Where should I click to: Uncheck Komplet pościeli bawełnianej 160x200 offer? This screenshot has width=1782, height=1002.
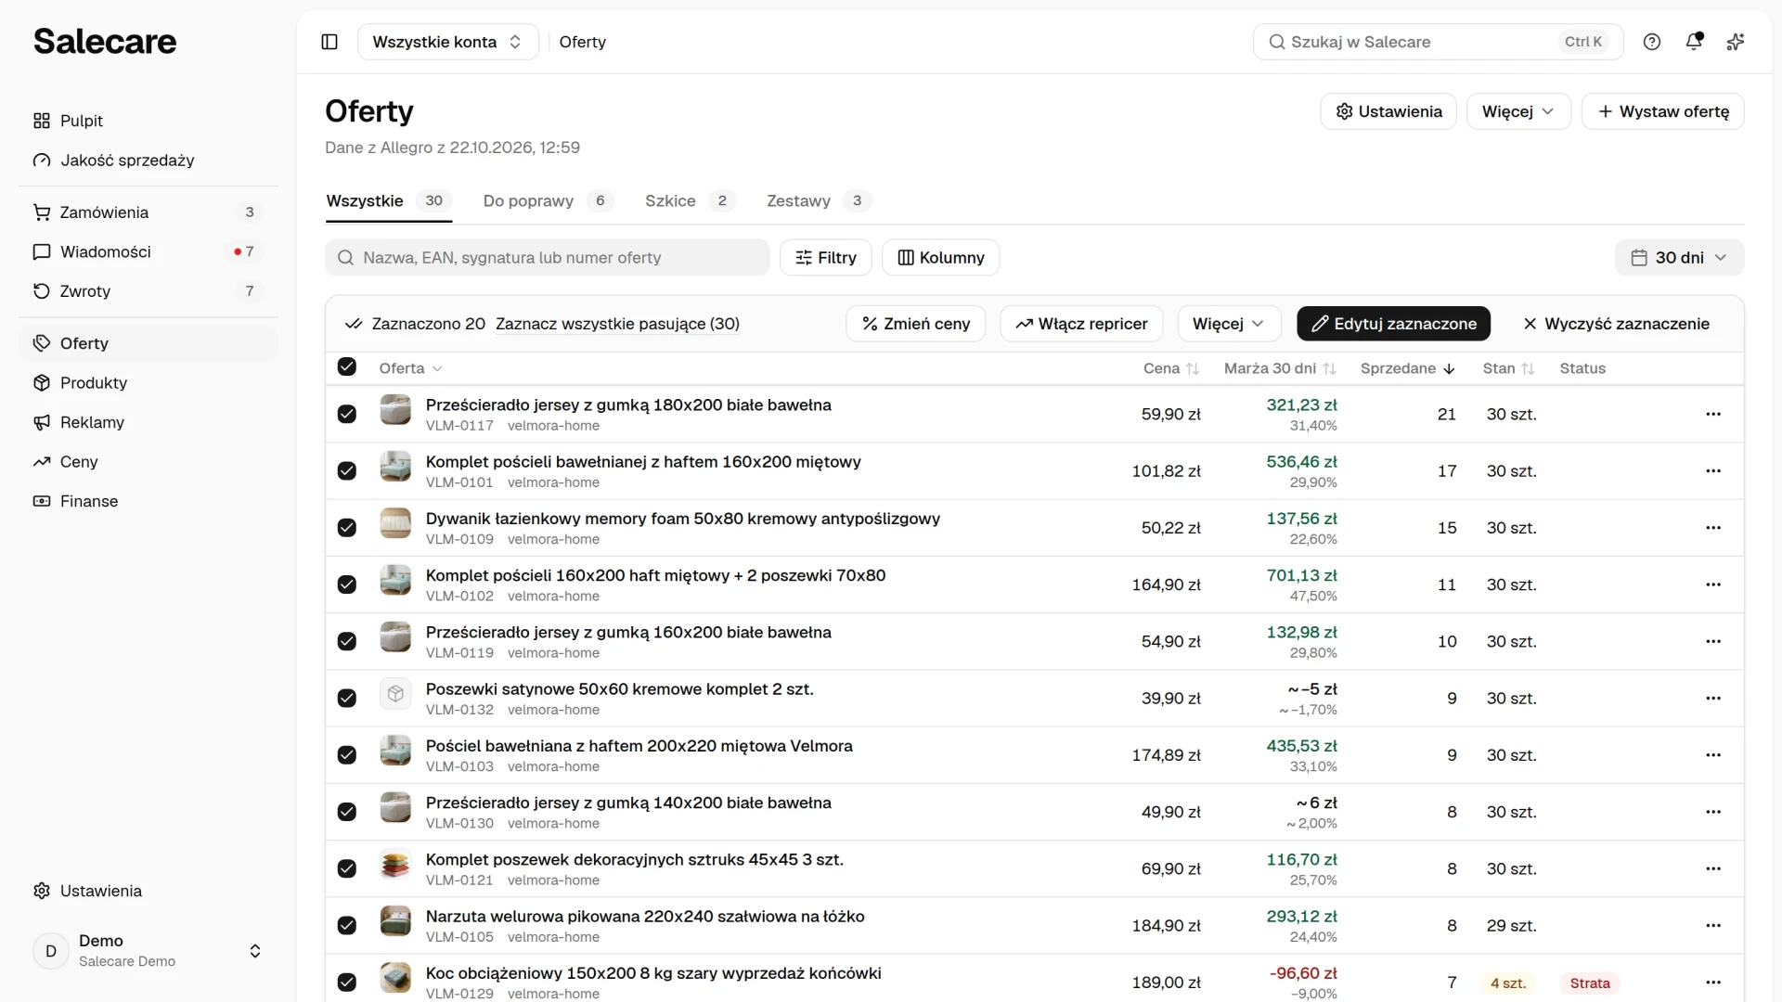[347, 470]
